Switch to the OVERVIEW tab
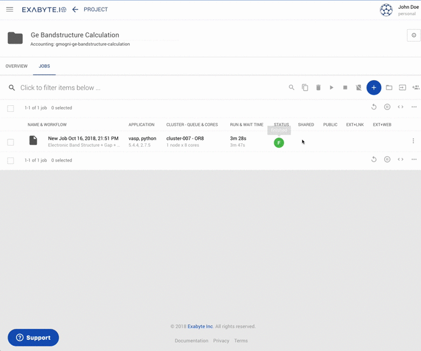Screen dimensions: 421x351 click(x=16, y=66)
